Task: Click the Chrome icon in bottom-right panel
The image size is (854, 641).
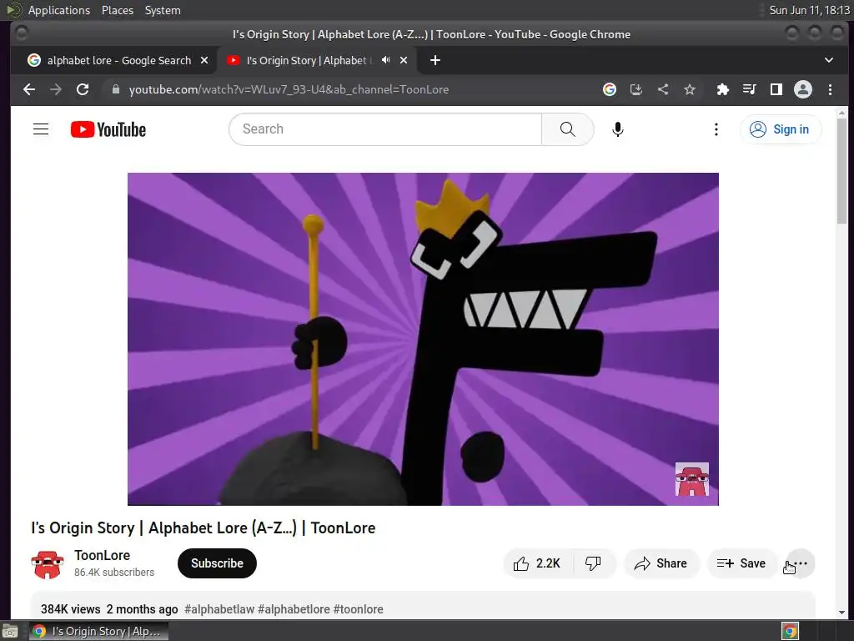Action: [791, 632]
